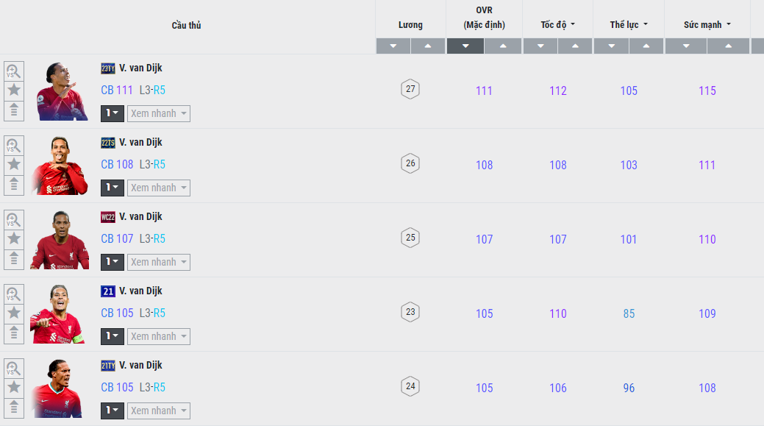Image resolution: width=764 pixels, height=426 pixels.
Task: Open the 21TY V. van Dijk name link
Action: point(140,366)
